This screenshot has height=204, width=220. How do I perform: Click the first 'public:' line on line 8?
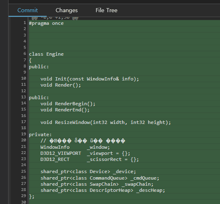[x=39, y=67]
